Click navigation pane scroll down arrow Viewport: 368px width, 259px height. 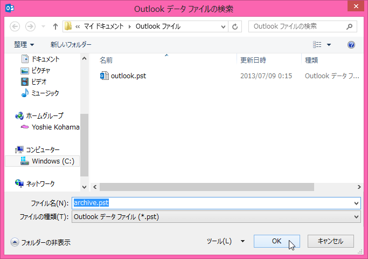click(x=84, y=187)
